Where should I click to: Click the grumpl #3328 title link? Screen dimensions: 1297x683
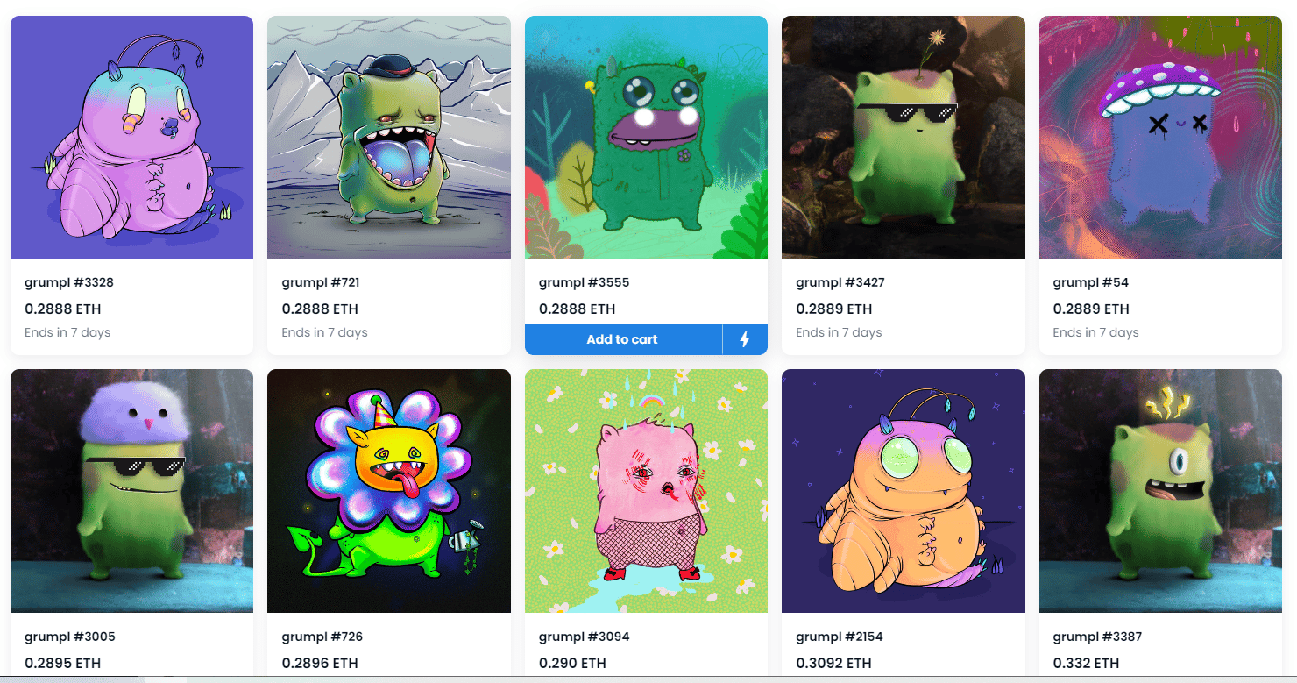pyautogui.click(x=69, y=283)
